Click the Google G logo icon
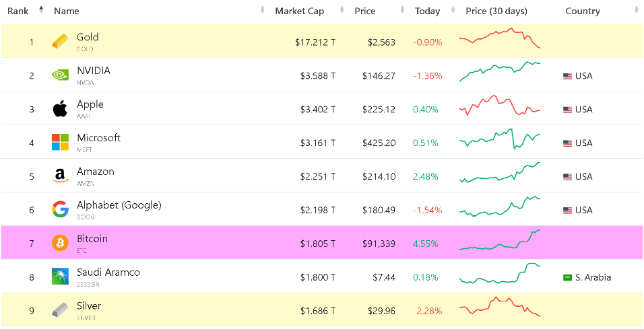The width and height of the screenshot is (644, 329). coord(60,210)
